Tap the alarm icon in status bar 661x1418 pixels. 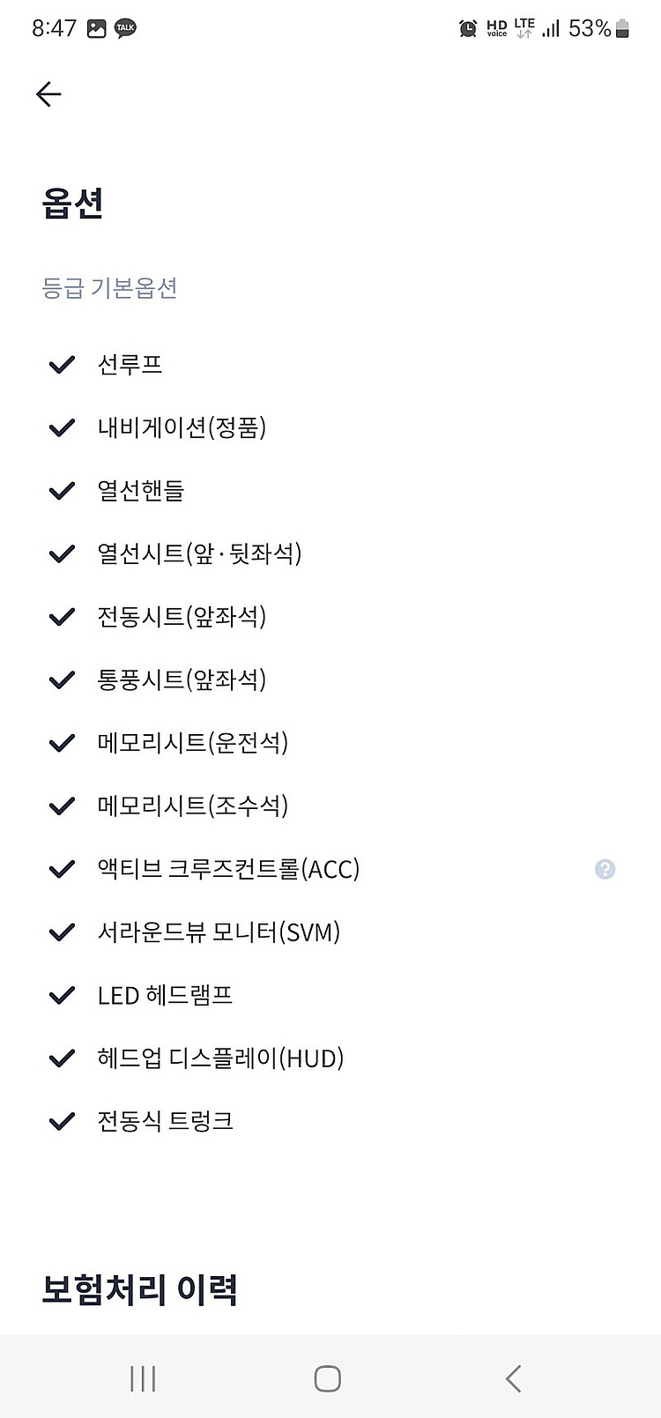coord(468,29)
